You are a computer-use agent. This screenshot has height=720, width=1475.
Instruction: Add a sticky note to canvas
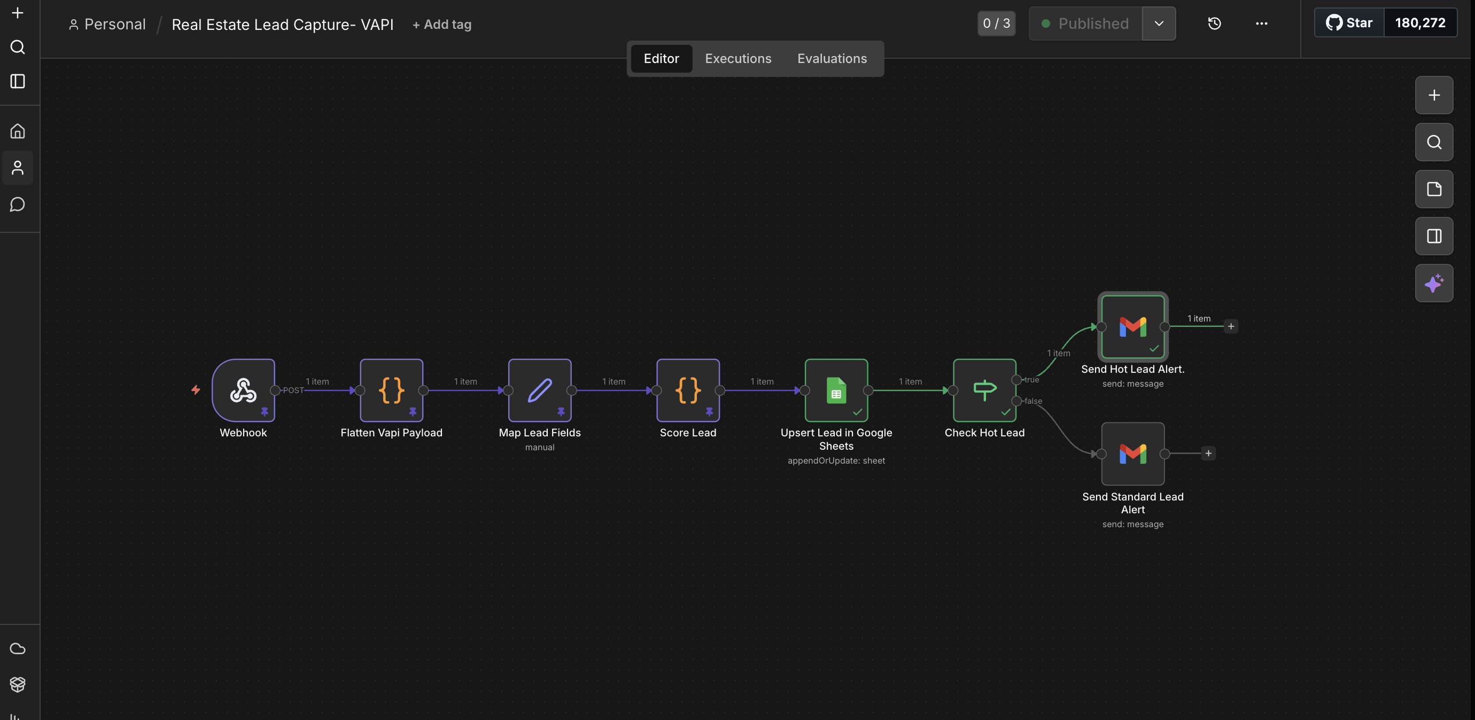tap(1434, 189)
